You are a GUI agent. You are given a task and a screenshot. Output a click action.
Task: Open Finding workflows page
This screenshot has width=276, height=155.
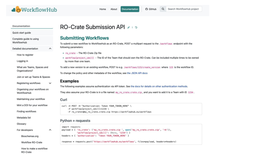coord(26,111)
